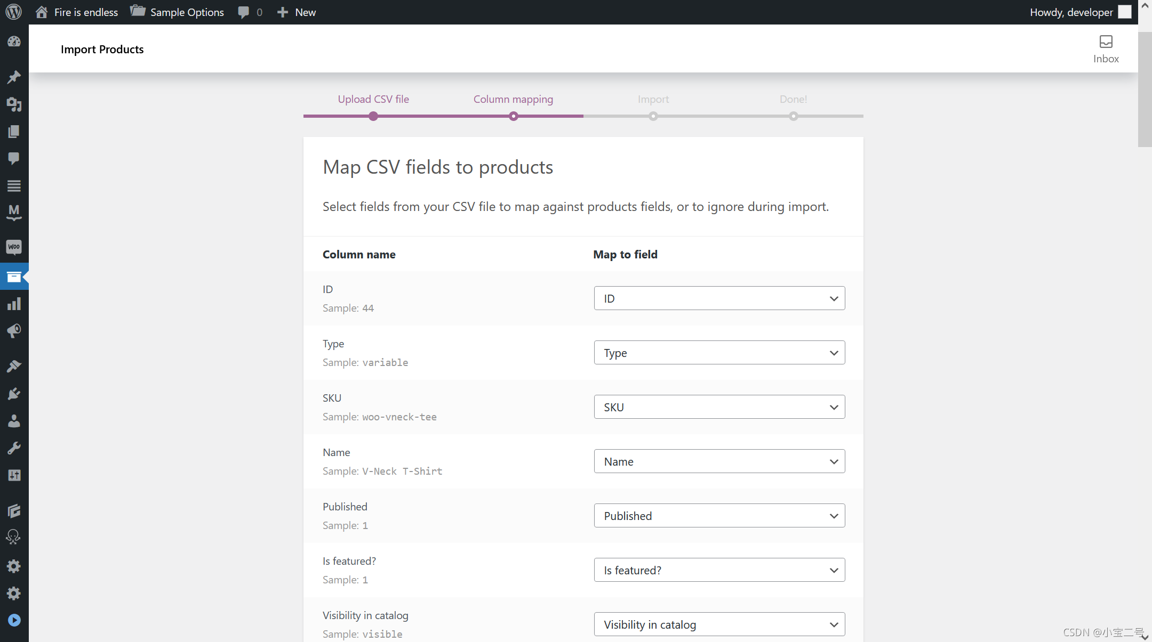Image resolution: width=1152 pixels, height=642 pixels.
Task: Open the Is featured? mapping dropdown
Action: click(x=719, y=570)
